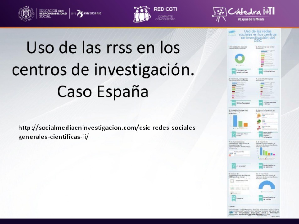Click the 'Comparte Conocimiento' tagline

click(x=165, y=18)
